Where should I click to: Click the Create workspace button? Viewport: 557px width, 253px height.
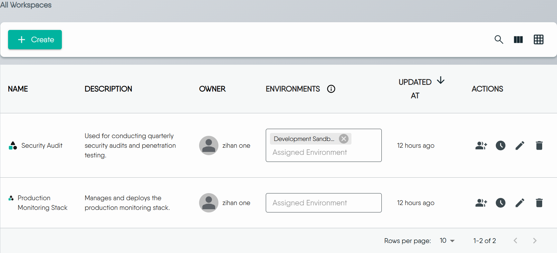point(35,40)
